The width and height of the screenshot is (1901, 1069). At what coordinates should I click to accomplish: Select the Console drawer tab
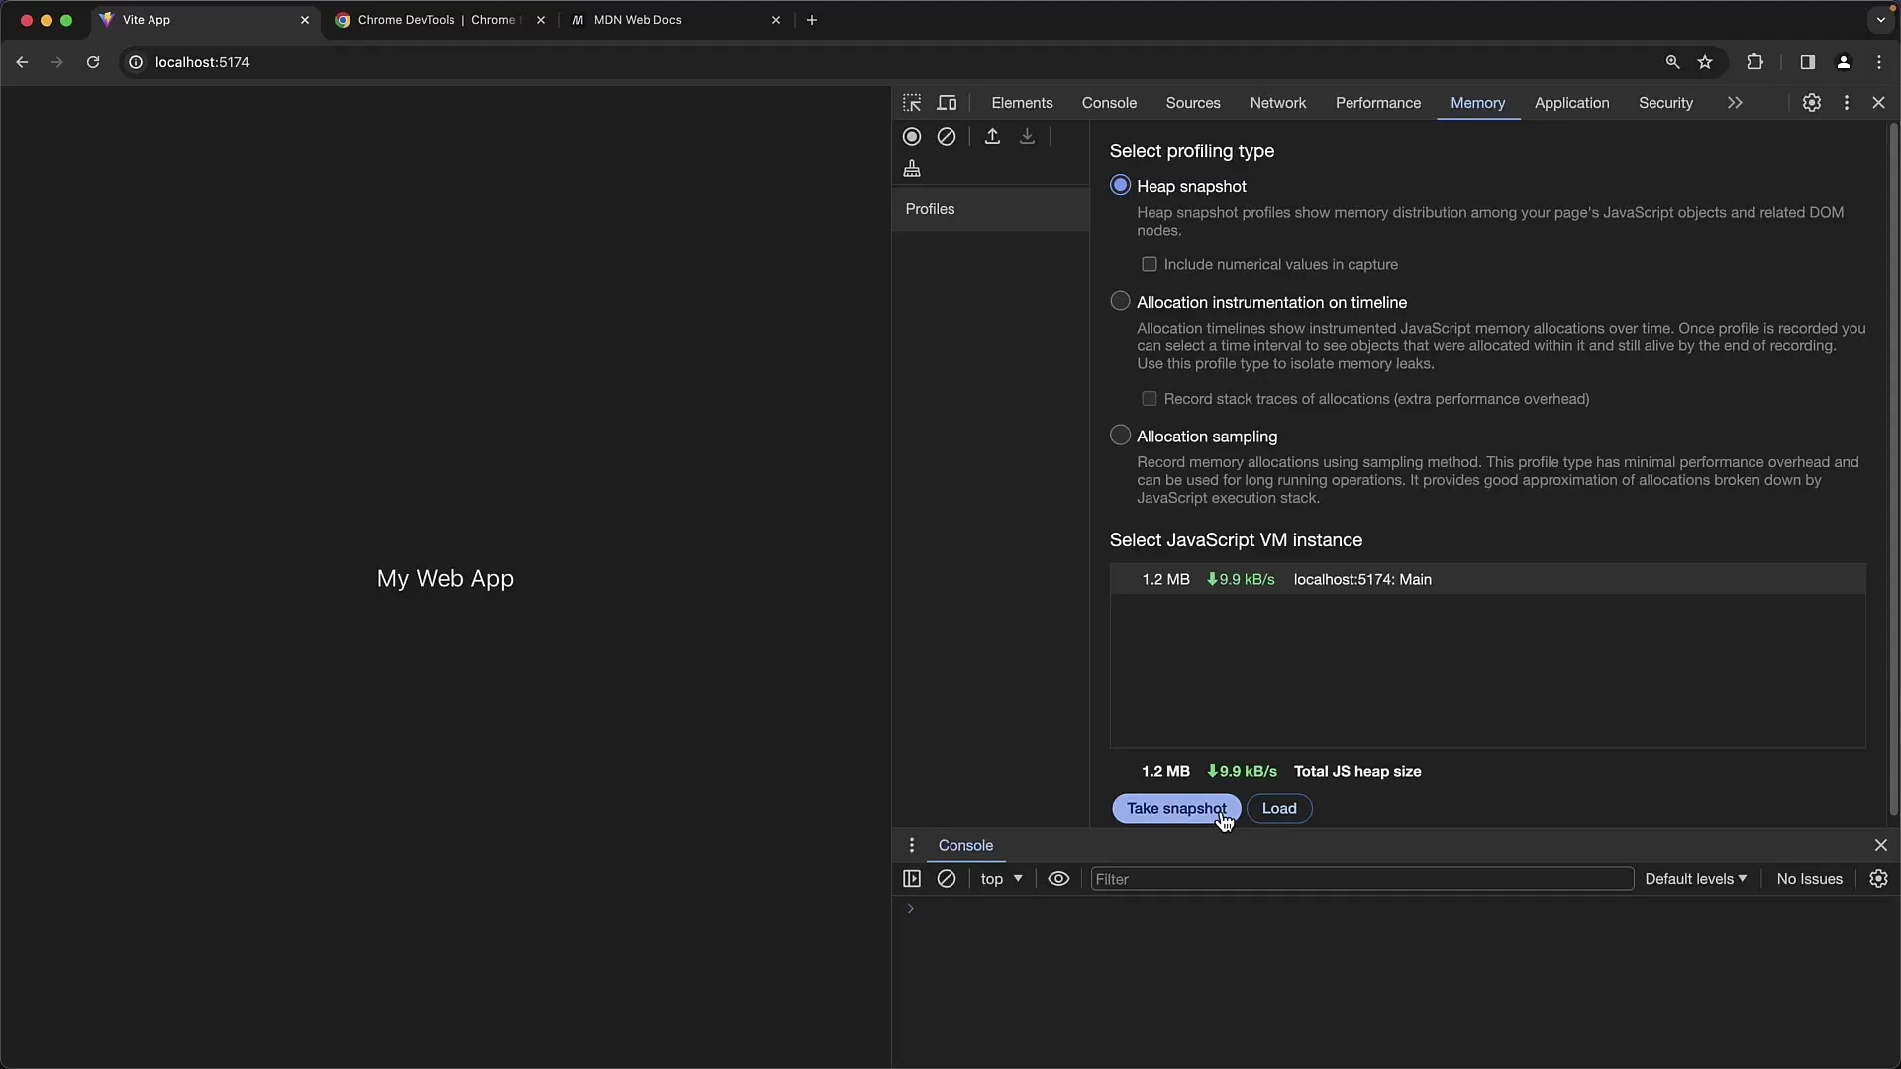click(x=965, y=845)
